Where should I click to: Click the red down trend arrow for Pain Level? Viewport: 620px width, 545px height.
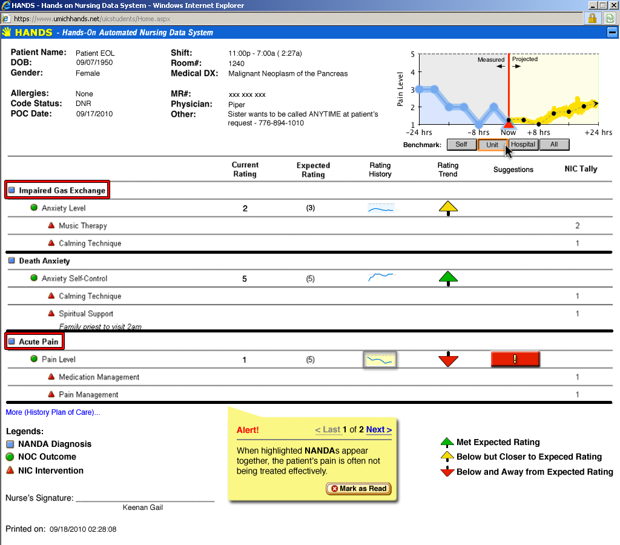pos(448,359)
